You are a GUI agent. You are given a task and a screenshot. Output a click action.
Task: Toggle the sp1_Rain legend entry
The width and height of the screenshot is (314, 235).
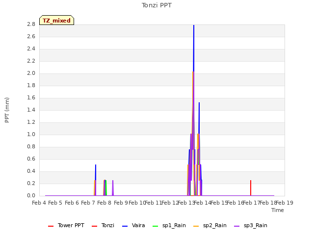pyautogui.click(x=169, y=225)
